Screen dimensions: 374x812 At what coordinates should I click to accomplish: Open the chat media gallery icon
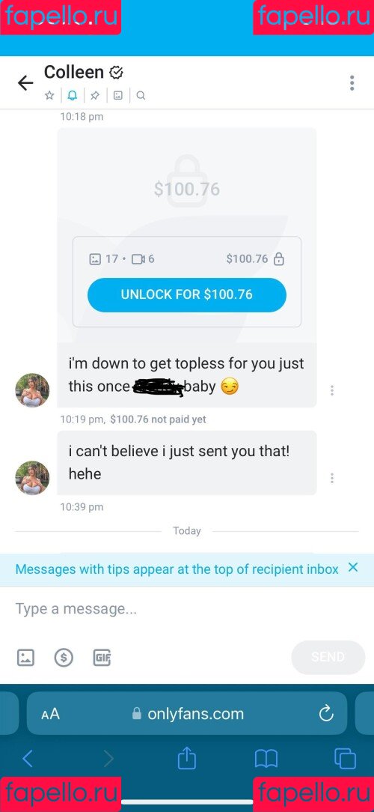click(x=118, y=95)
